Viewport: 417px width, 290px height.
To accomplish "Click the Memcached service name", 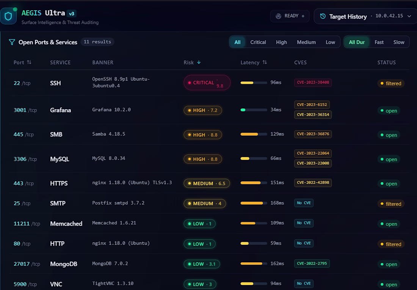I will pos(66,224).
